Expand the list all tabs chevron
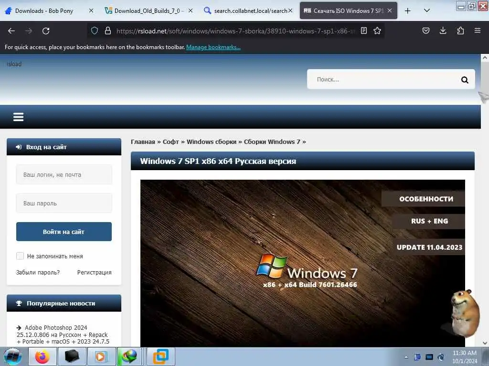489x366 pixels. tap(427, 10)
